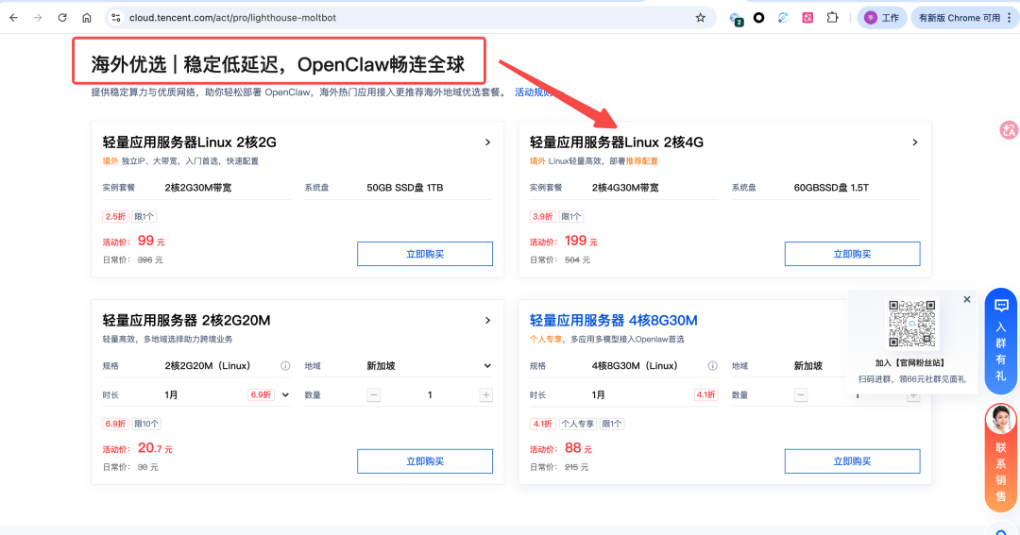
Task: Open the 活动规则 link
Action: [x=534, y=92]
